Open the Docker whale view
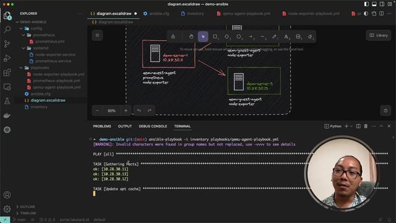 click(7, 116)
